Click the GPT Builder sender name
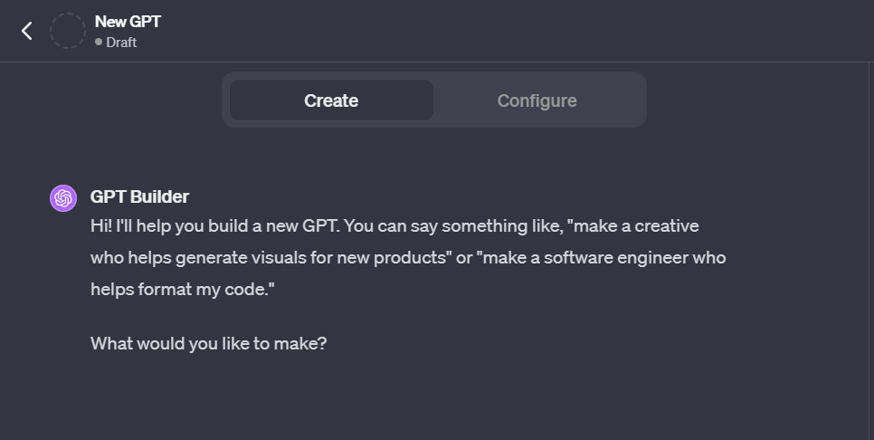The width and height of the screenshot is (874, 440). [139, 196]
